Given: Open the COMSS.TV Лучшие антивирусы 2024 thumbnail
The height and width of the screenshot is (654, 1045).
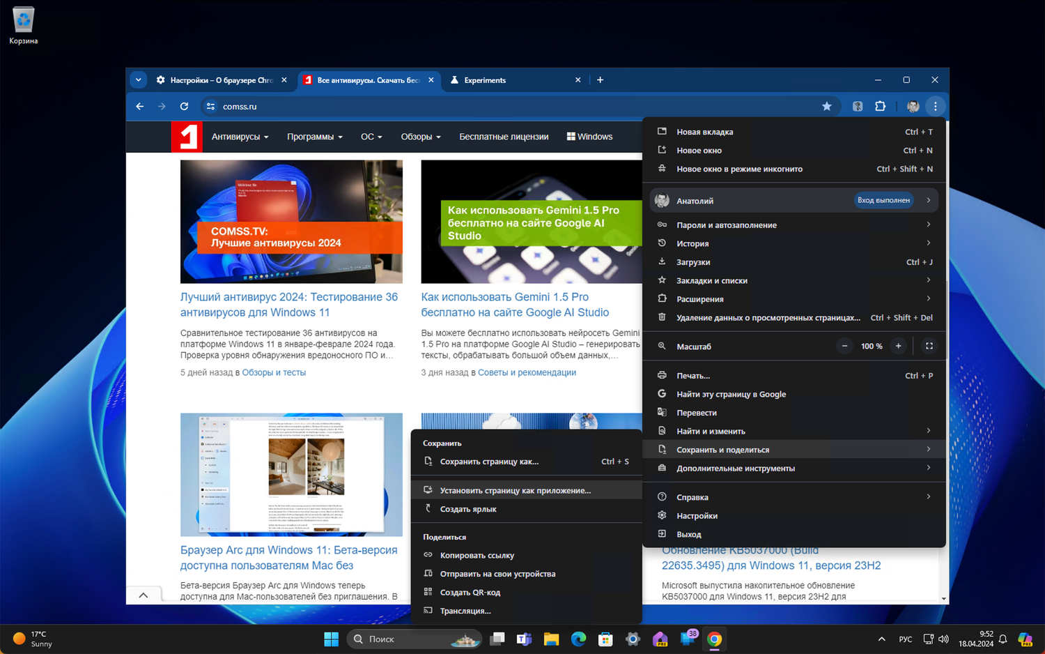Looking at the screenshot, I should pyautogui.click(x=291, y=222).
